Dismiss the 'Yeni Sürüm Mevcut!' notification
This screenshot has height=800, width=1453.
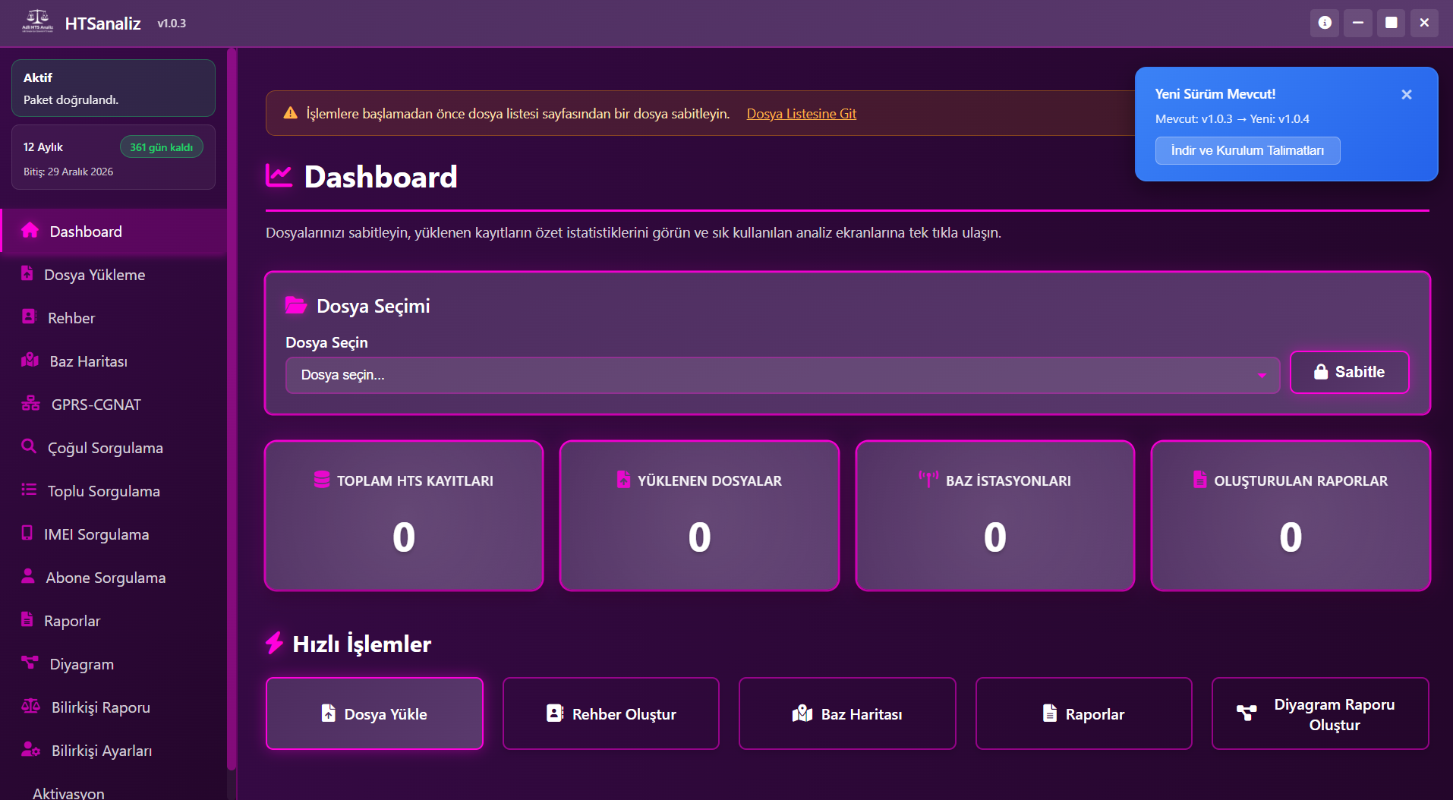1406,95
